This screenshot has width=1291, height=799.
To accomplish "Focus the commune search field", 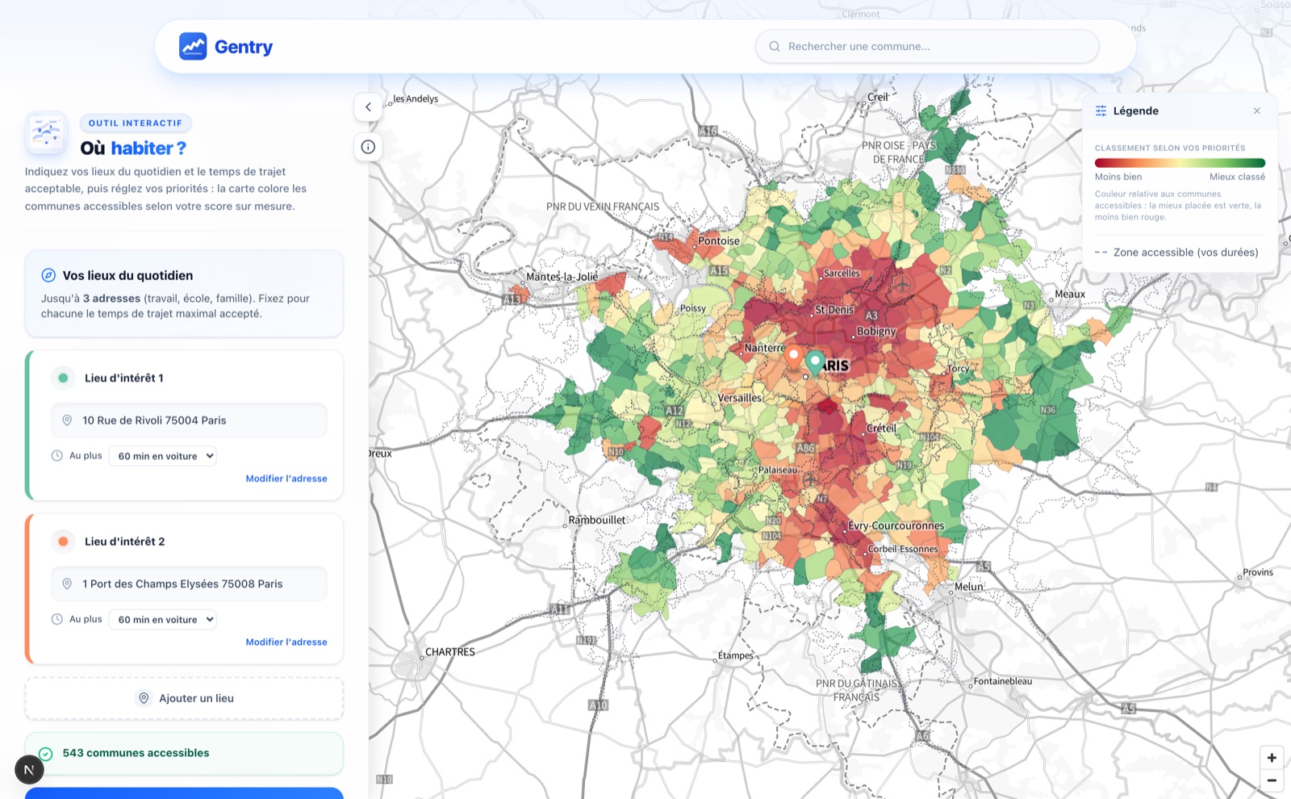I will tap(927, 46).
